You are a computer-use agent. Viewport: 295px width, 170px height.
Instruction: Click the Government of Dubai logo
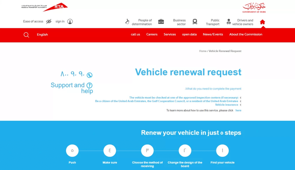click(254, 8)
